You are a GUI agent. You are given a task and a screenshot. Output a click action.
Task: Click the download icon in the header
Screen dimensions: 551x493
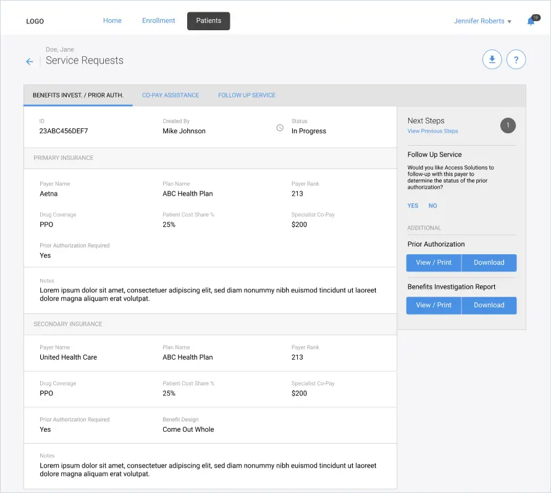click(492, 60)
